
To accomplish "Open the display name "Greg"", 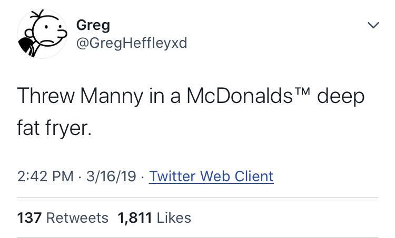I will [93, 24].
